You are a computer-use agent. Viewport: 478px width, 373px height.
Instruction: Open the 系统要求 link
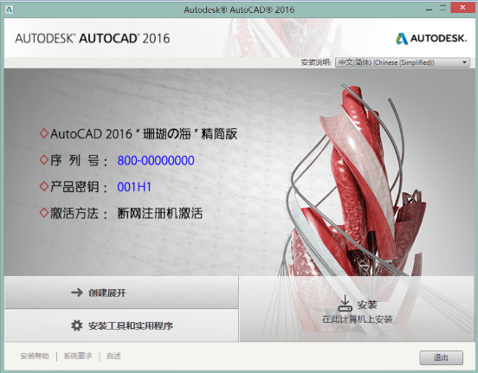pos(78,356)
